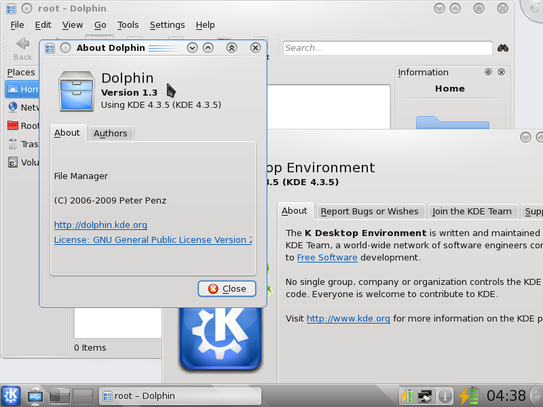This screenshot has height=407, width=543.
Task: Open the Help menu
Action: pos(205,25)
